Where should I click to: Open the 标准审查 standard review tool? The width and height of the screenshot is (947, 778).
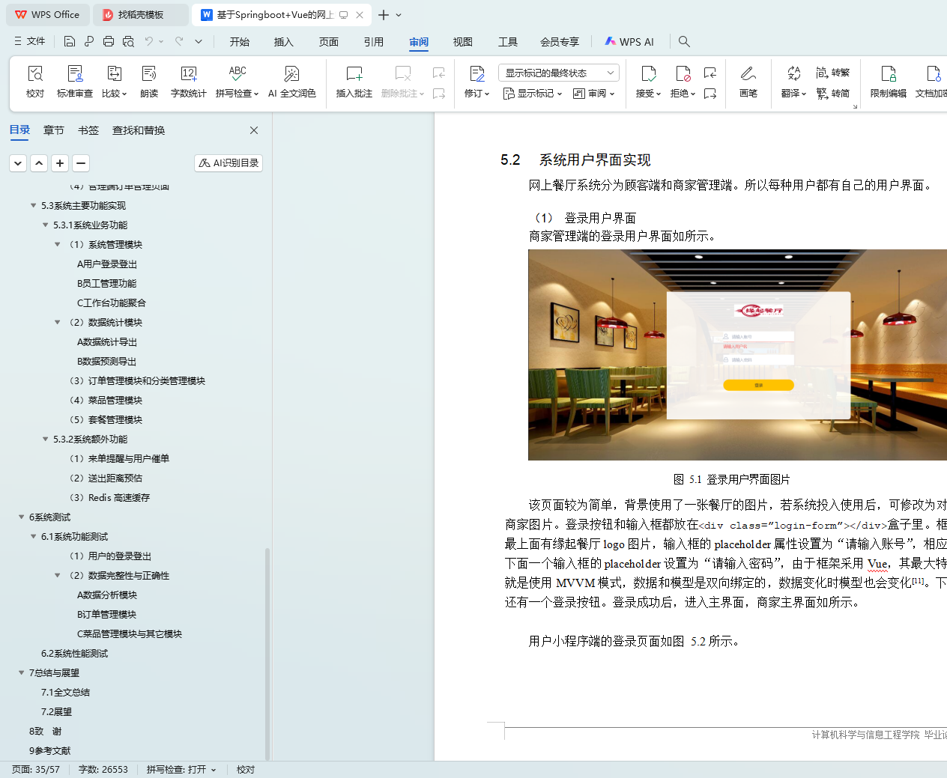(x=75, y=82)
